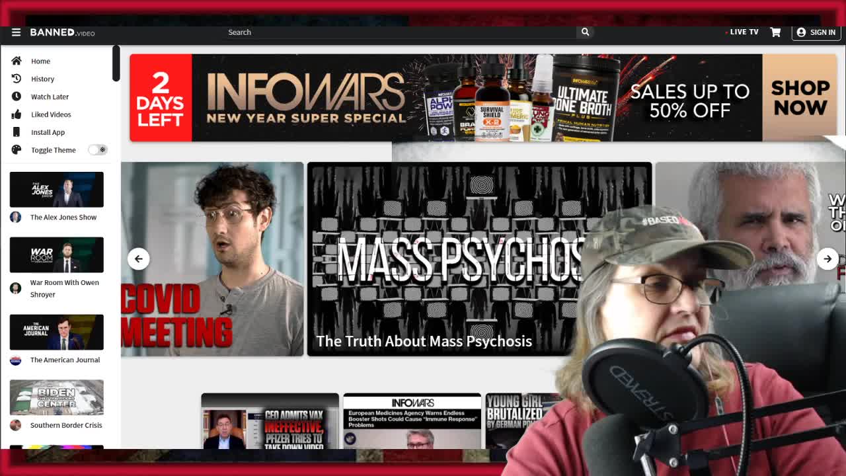The width and height of the screenshot is (846, 476).
Task: Click The American Journal avatar icon
Action: tap(16, 360)
